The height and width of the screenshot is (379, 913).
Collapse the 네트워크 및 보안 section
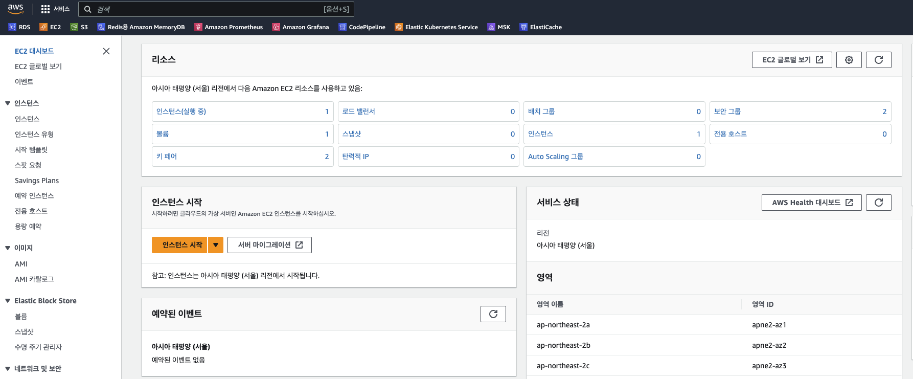(x=8, y=369)
